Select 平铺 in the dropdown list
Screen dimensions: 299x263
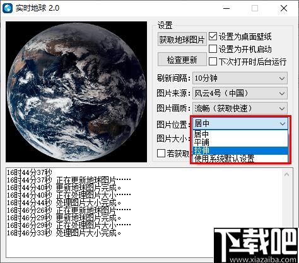pos(240,142)
